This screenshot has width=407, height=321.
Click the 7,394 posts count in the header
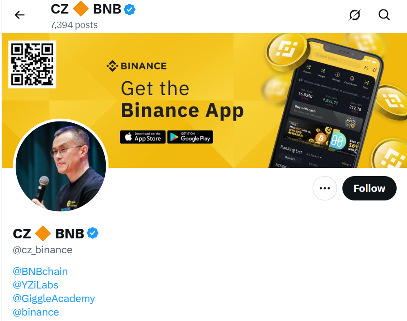coord(74,25)
